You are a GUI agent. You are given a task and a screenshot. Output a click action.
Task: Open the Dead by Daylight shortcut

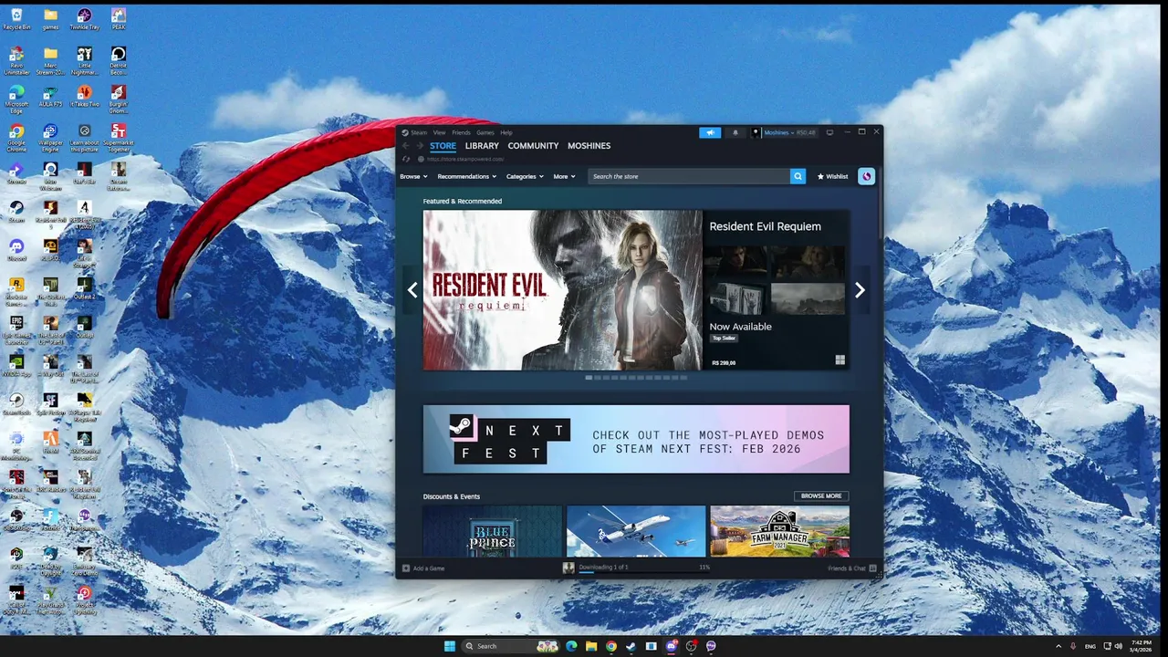[50, 560]
